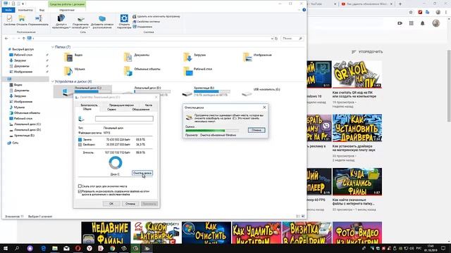The height and width of the screenshot is (253, 451).
Task: Open the YouTube apps grid icon
Action: click(x=412, y=23)
